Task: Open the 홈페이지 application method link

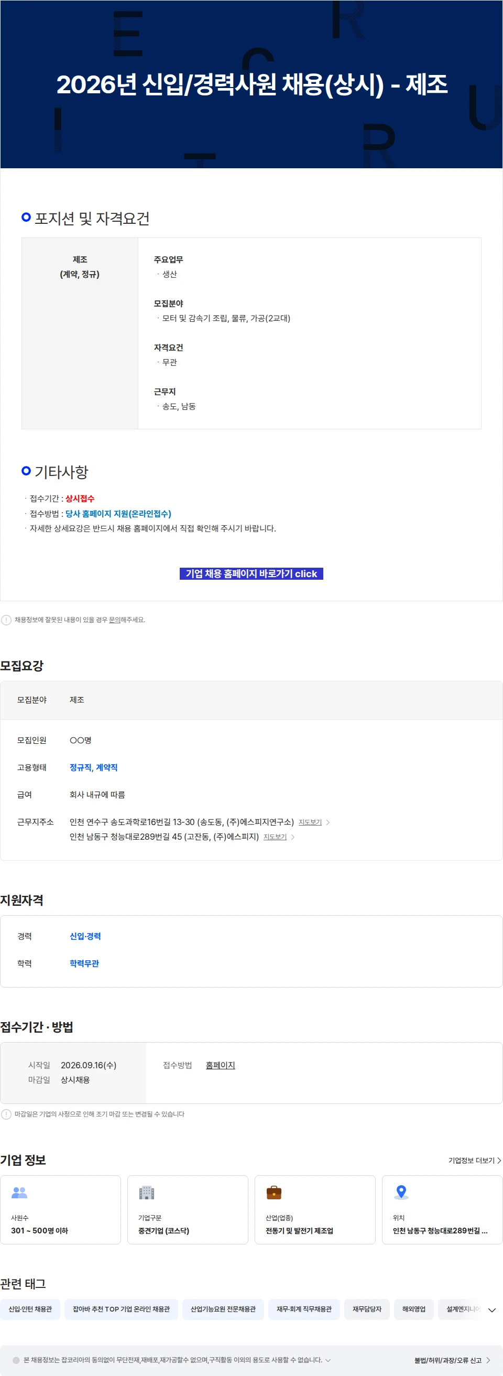Action: click(x=221, y=1065)
